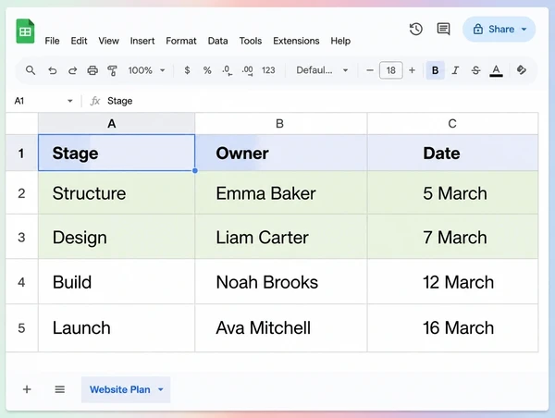The image size is (555, 418).
Task: Open Website Plan tab options arrow
Action: point(161,389)
